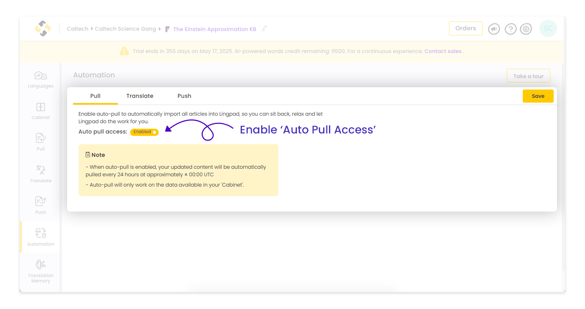Open The Einstein Approximation KB project
Viewport: 585px width, 309px height.
point(215,29)
